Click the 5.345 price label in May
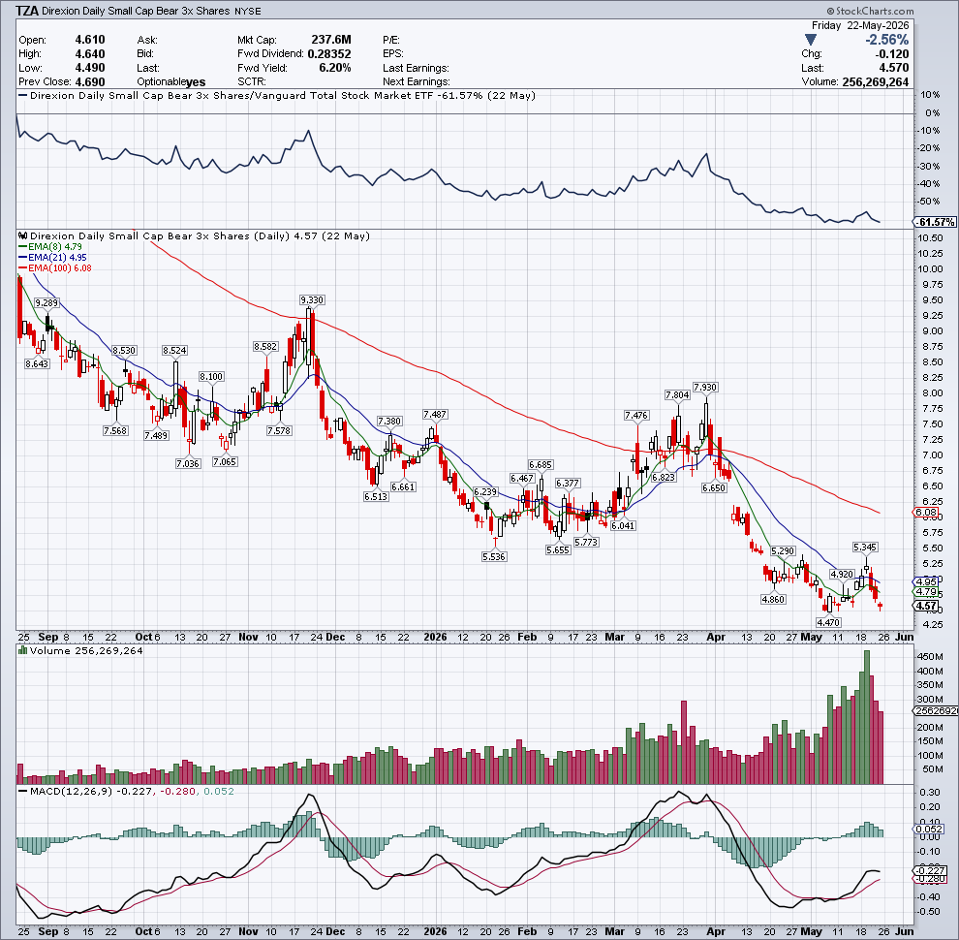The width and height of the screenshot is (959, 940). click(x=865, y=547)
